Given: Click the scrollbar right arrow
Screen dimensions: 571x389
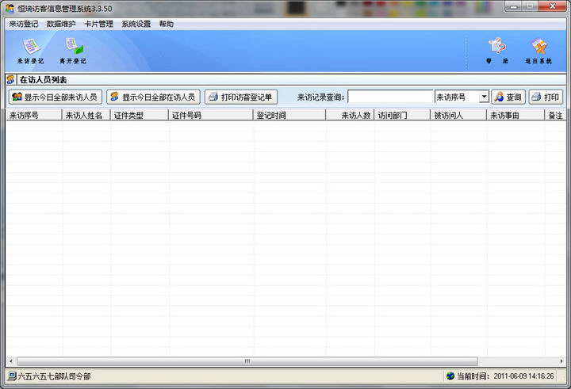Looking at the screenshot, I should (x=561, y=361).
